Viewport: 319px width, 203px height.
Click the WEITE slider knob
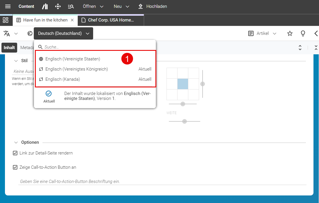click(185, 121)
